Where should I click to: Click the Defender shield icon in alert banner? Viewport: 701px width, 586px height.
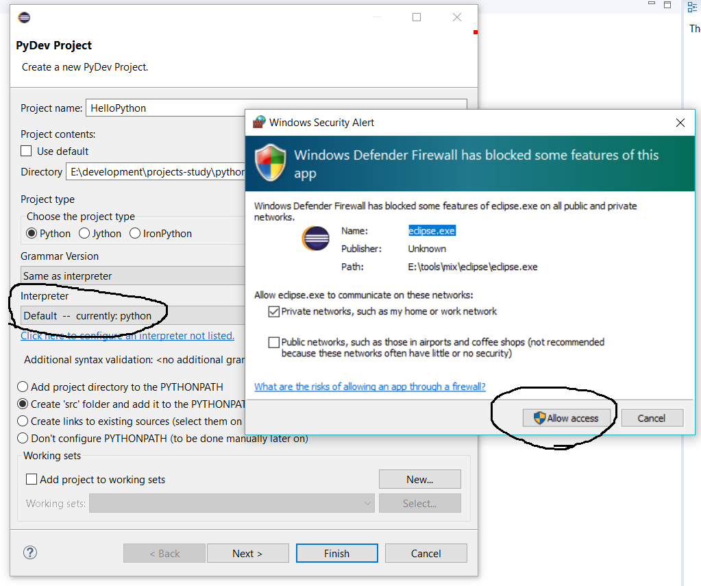pos(270,162)
